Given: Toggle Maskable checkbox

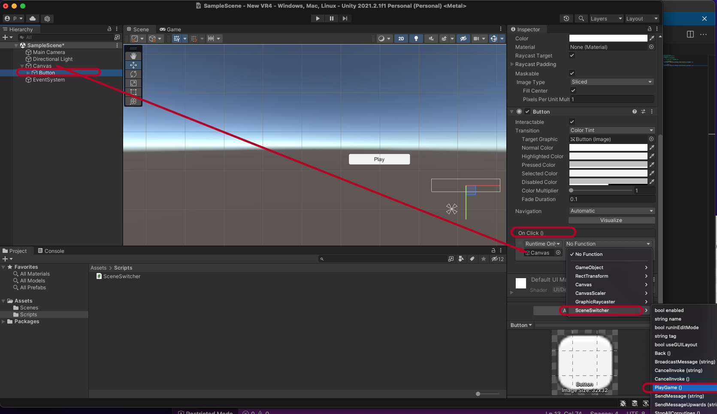Looking at the screenshot, I should (572, 73).
